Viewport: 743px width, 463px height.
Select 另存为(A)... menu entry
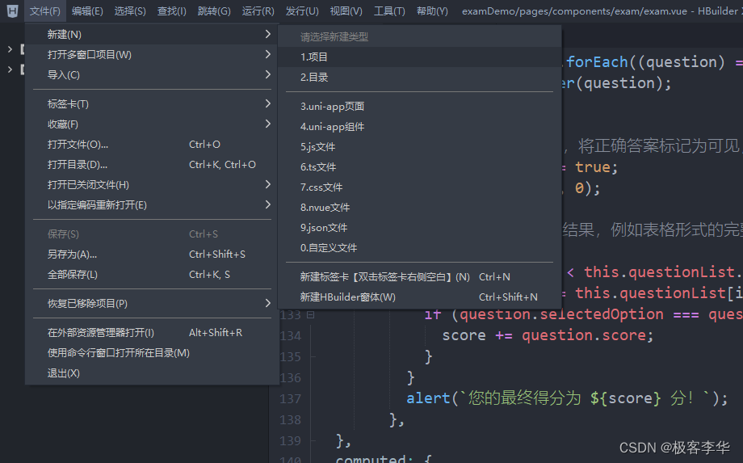pyautogui.click(x=152, y=254)
